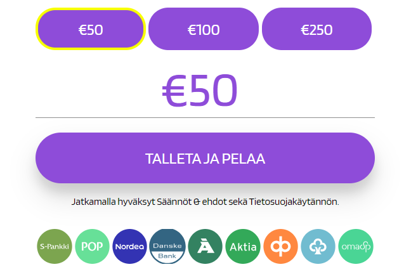Choose the €100 preset amount

pos(204,29)
